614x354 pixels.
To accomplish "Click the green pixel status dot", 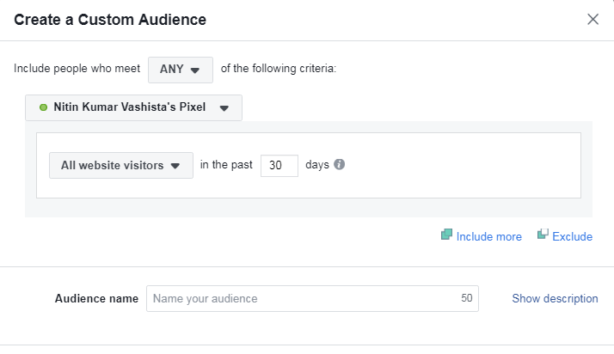I will (44, 107).
